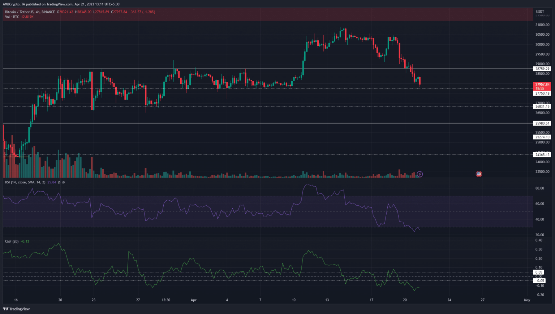
Task: Click the purple lightning bolt event icon
Action: (x=420, y=174)
